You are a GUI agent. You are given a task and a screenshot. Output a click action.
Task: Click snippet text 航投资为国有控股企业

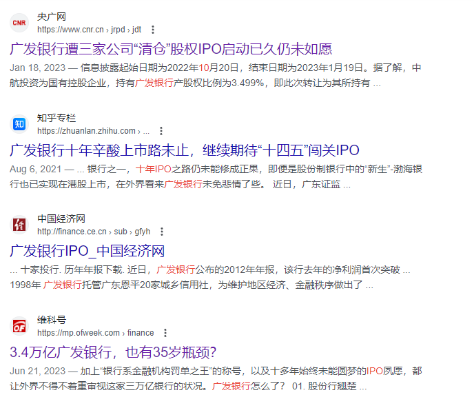click(x=58, y=83)
